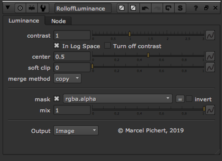Switch to the Node tab

coord(58,21)
